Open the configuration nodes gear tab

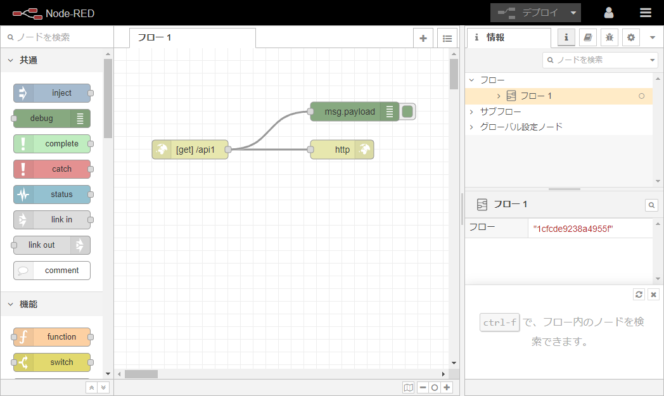pyautogui.click(x=630, y=37)
